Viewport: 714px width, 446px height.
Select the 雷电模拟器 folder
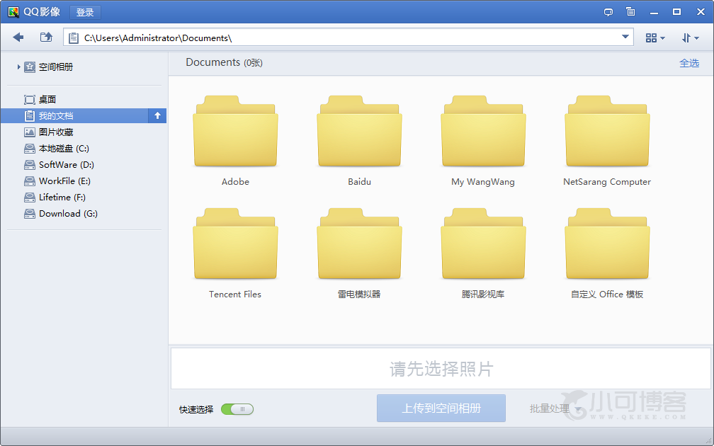coord(359,253)
